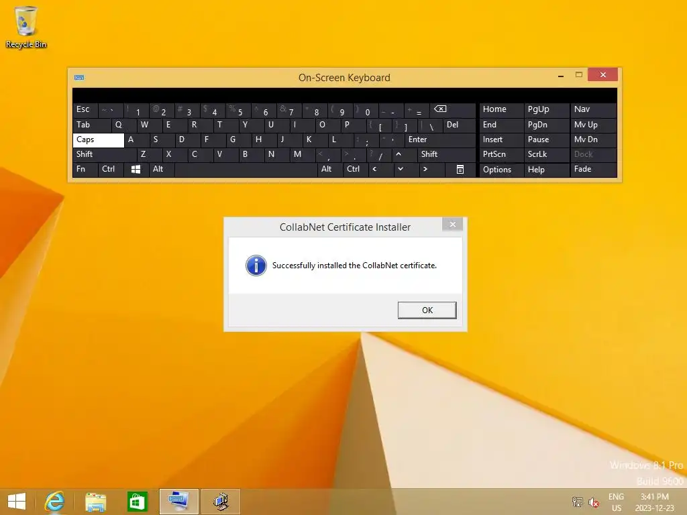Tap the Del key
This screenshot has width=687, height=515.
[459, 125]
